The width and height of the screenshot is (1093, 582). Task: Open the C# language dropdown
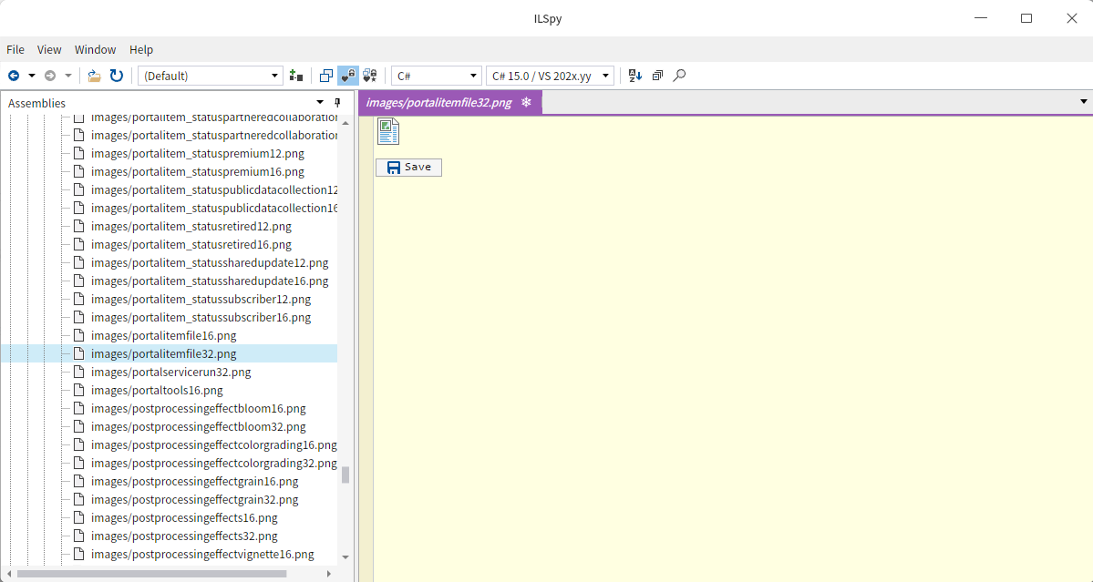tap(437, 76)
